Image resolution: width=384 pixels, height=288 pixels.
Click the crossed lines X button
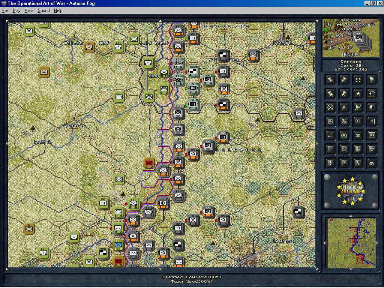[344, 122]
